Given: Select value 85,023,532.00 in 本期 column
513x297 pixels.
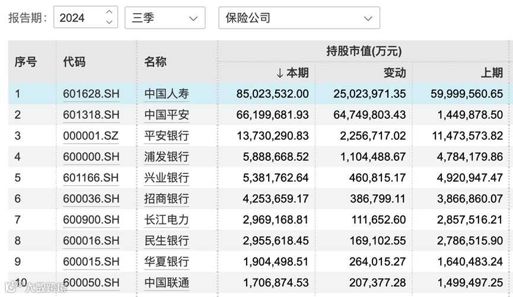Looking at the screenshot, I should (273, 94).
